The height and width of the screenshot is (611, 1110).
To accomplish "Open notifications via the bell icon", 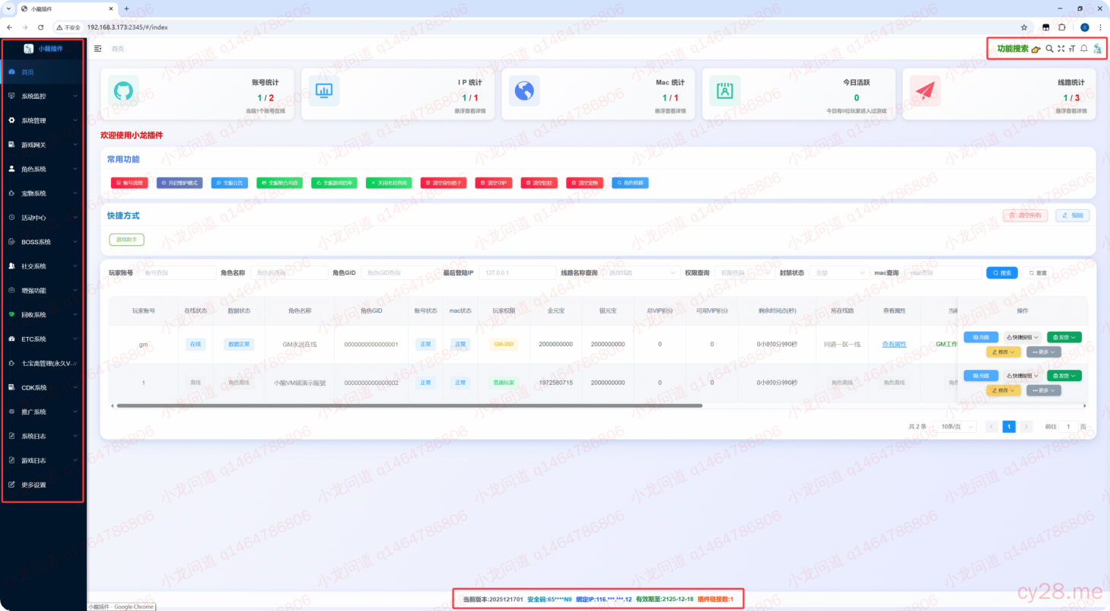I will tap(1084, 49).
